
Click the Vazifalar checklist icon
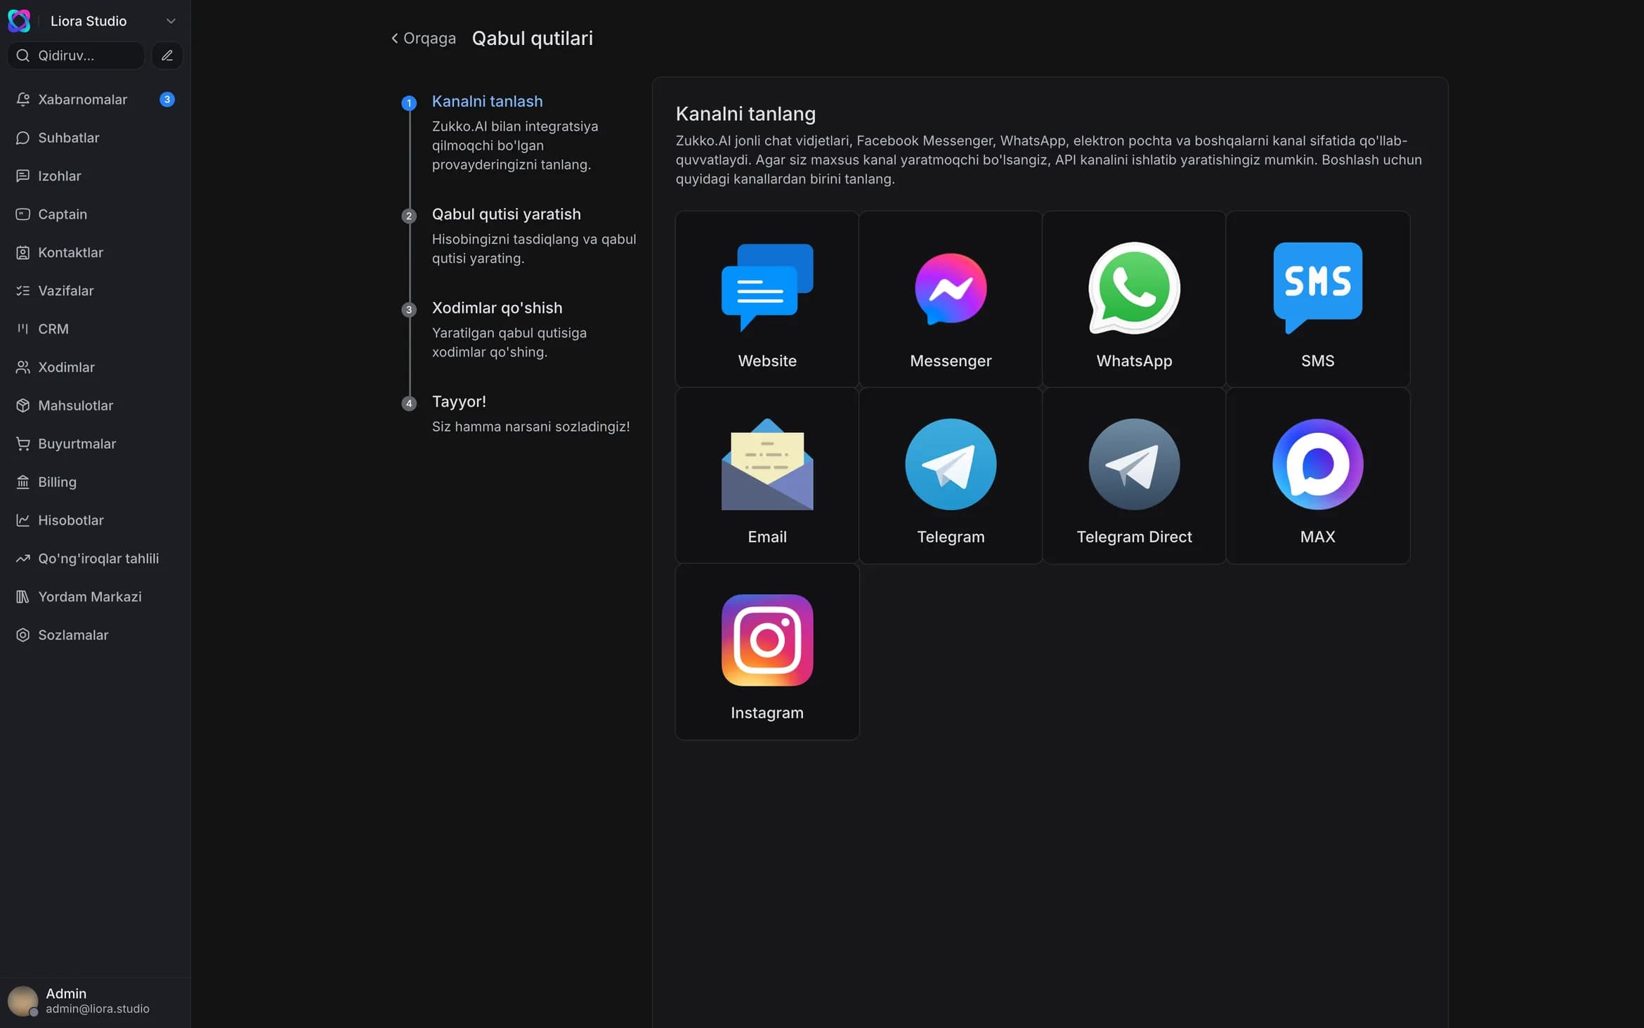coord(22,291)
